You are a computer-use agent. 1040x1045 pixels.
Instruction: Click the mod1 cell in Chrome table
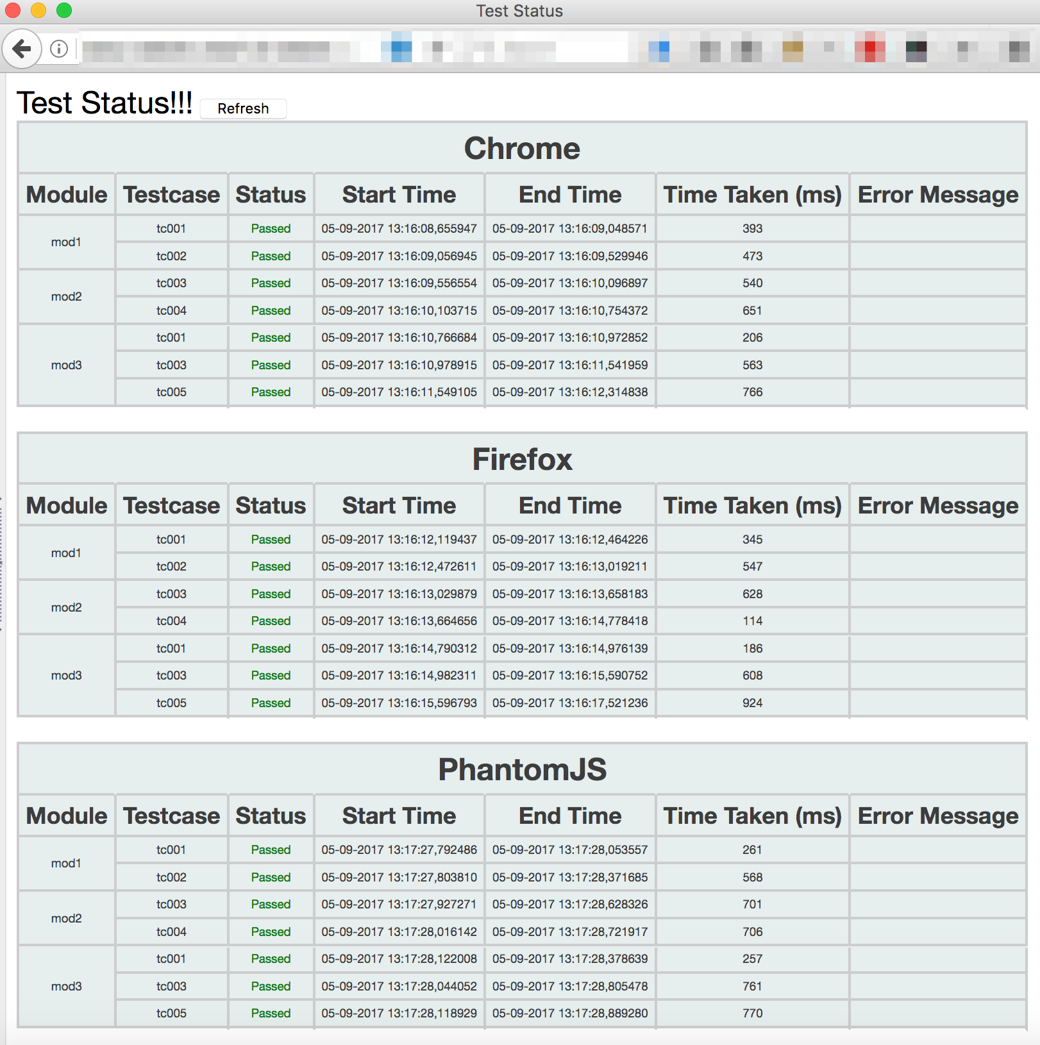pyautogui.click(x=67, y=242)
